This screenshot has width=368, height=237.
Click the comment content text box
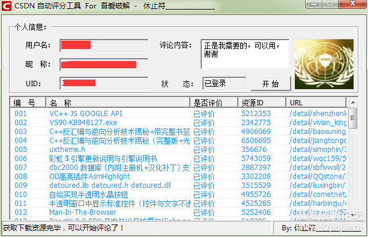tap(245, 54)
